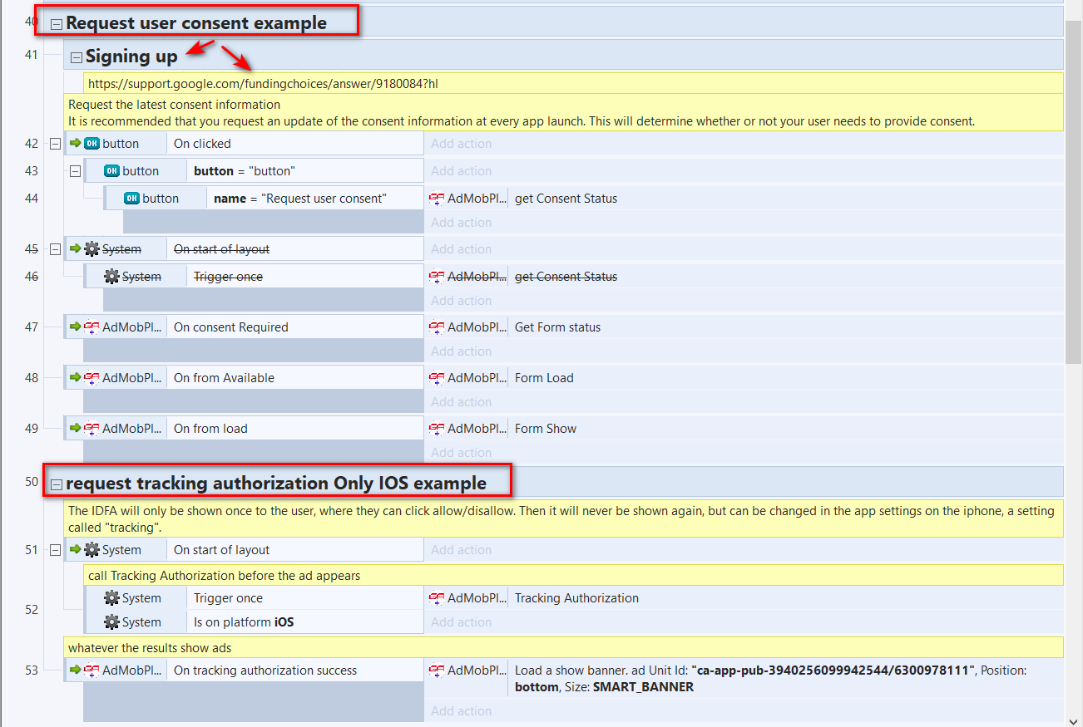
Task: Select the On tracking authorization success condition
Action: (265, 671)
